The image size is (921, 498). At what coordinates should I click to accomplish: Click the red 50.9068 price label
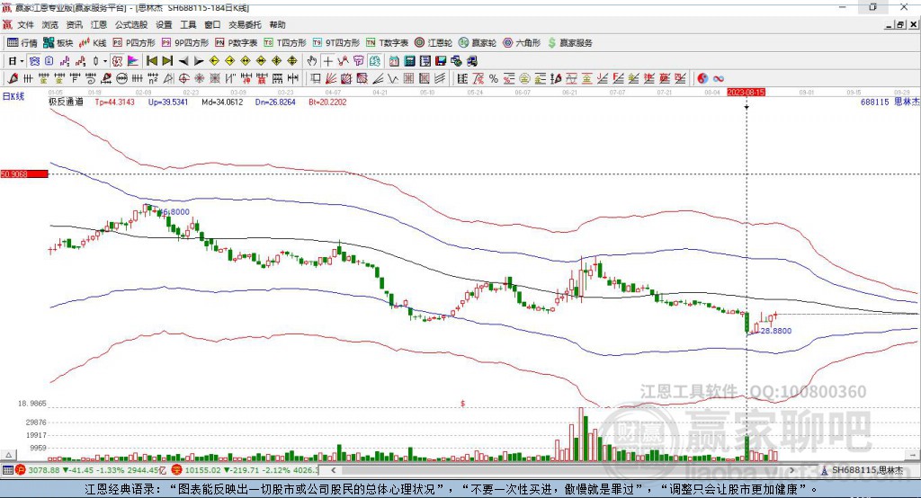24,174
